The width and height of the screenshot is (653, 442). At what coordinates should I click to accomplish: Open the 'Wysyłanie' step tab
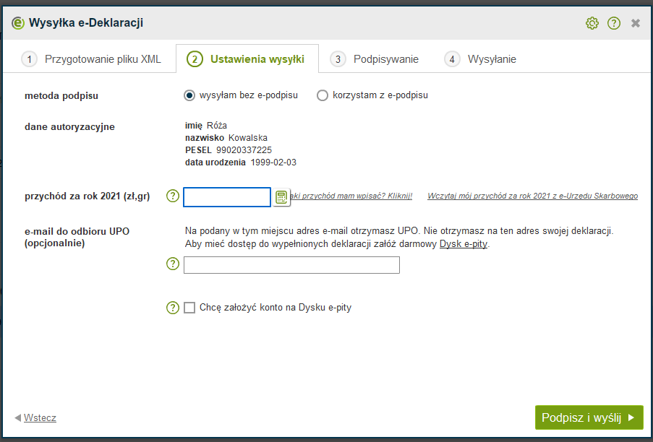coord(482,59)
